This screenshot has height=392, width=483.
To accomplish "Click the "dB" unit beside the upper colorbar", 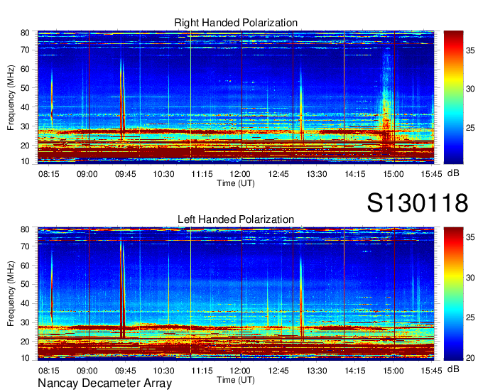I will [x=453, y=173].
